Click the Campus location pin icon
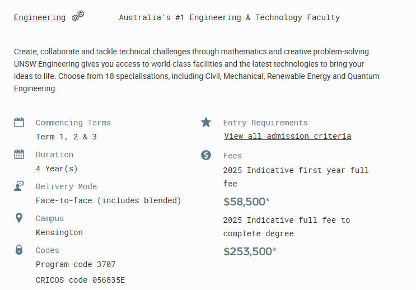Screen dimensions: 416x290 [19, 218]
